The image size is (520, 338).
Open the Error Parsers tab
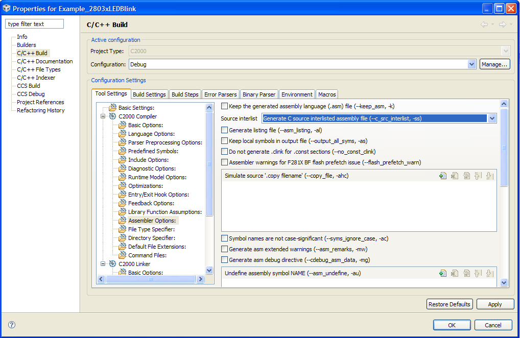(220, 94)
